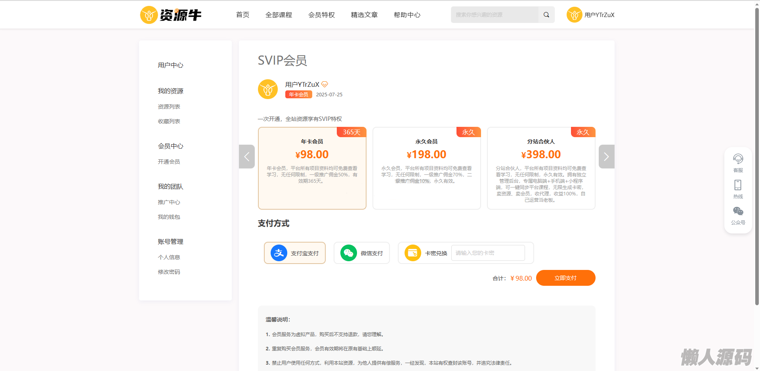Open 我的钱包 in the sidebar
This screenshot has width=760, height=371.
click(169, 217)
